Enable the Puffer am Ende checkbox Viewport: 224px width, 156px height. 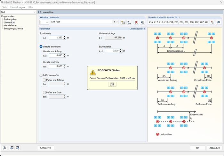44,92
